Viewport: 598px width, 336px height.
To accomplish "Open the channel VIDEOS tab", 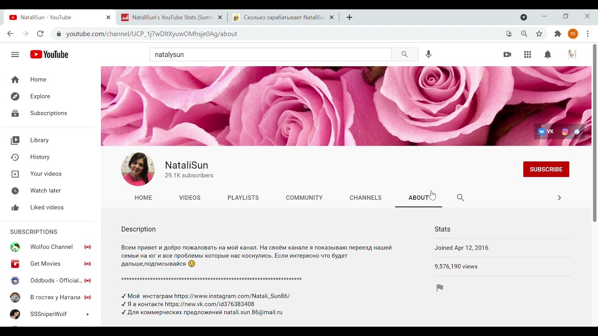I will tap(190, 198).
